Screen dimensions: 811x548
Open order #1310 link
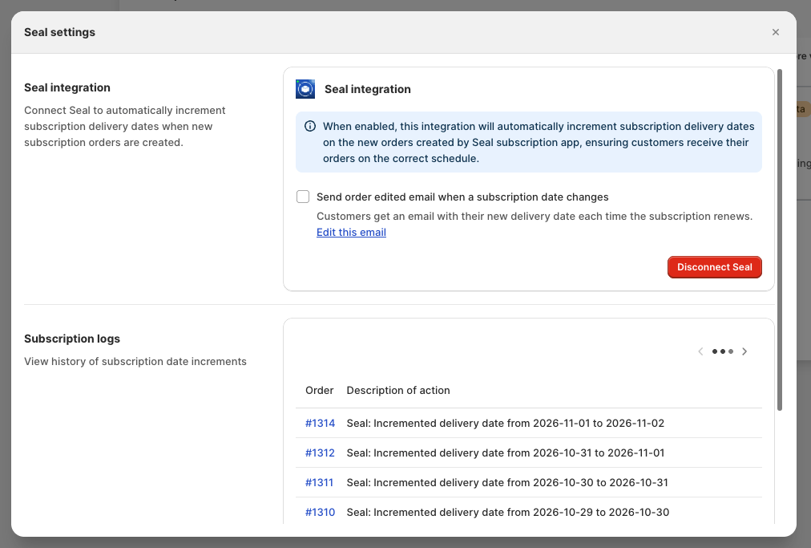(x=321, y=512)
